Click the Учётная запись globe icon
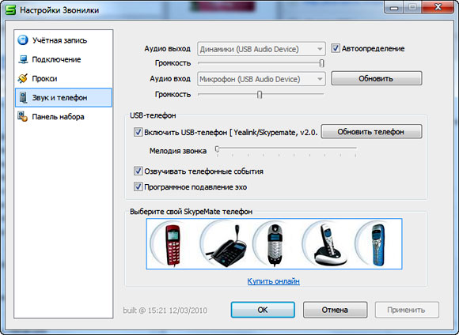Image resolution: width=459 pixels, height=335 pixels. [x=23, y=40]
